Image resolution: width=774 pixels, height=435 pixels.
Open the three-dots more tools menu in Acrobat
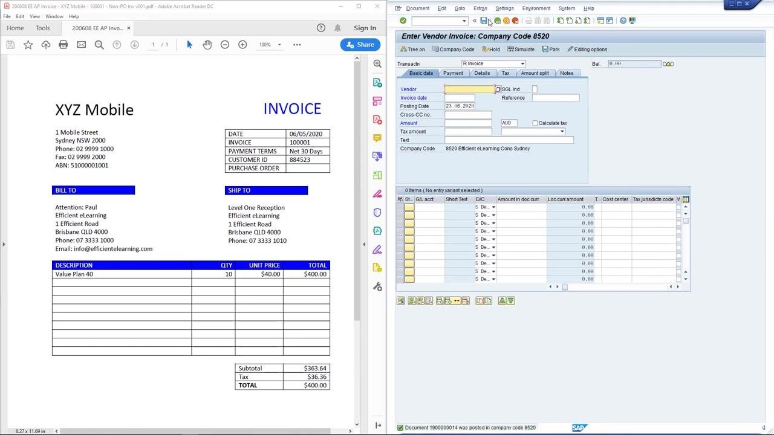(297, 45)
